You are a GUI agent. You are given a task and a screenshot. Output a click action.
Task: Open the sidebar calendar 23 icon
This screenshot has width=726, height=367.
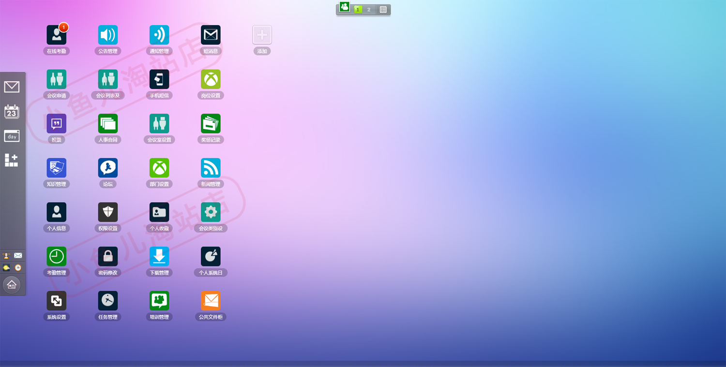tap(12, 111)
